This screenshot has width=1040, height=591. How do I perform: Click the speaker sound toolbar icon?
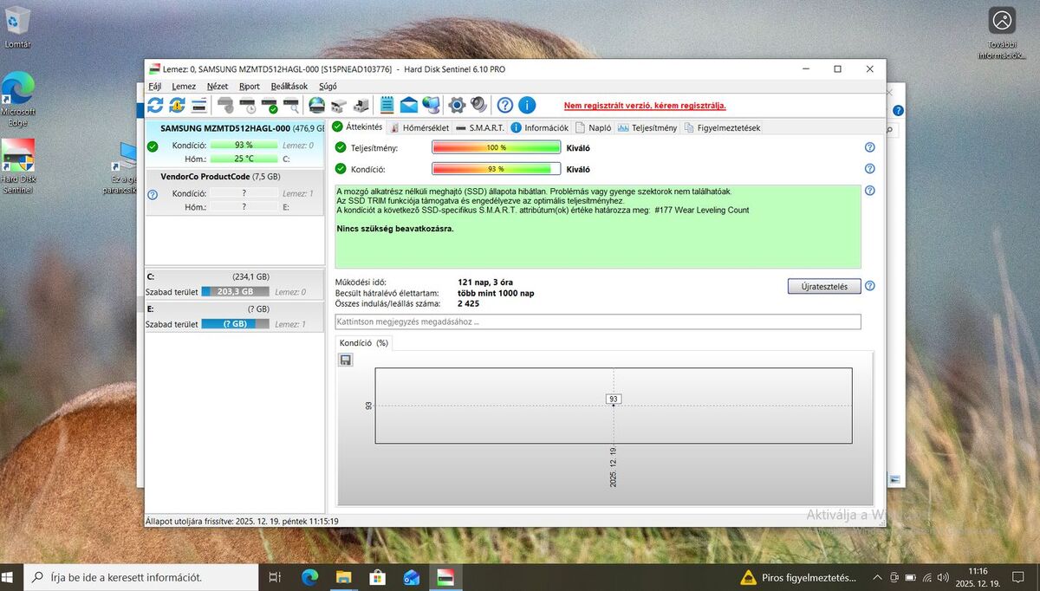point(478,105)
